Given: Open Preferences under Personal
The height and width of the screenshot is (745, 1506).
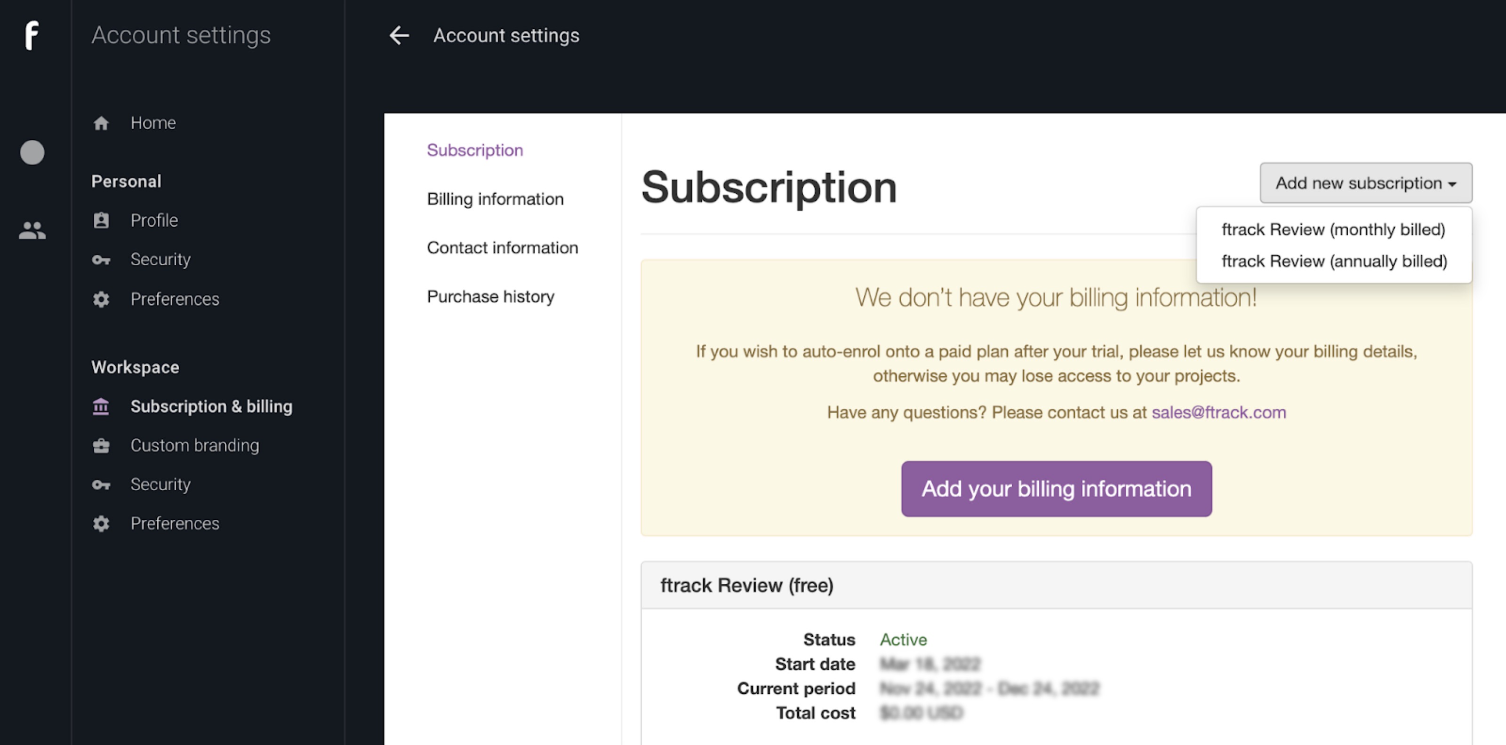Looking at the screenshot, I should point(175,299).
